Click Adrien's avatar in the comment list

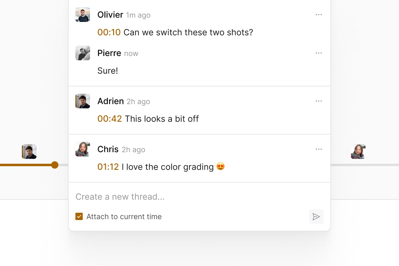[x=83, y=101]
